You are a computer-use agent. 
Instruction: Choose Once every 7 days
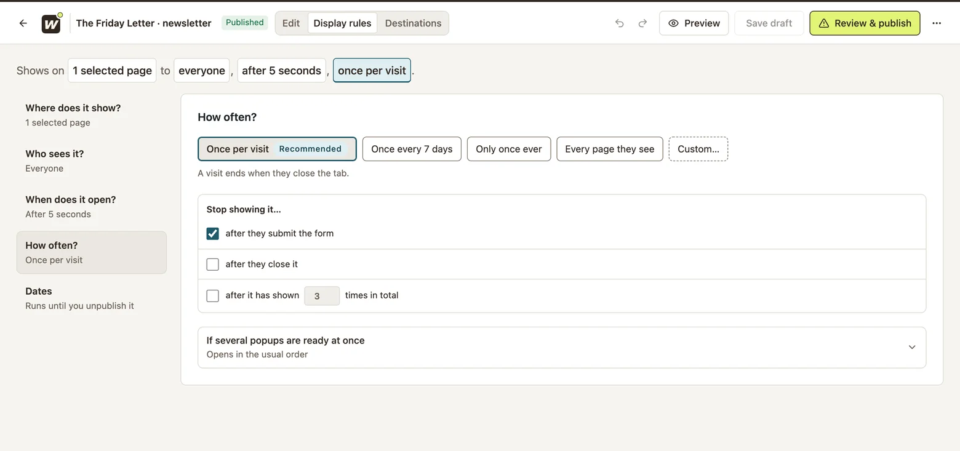(x=412, y=149)
